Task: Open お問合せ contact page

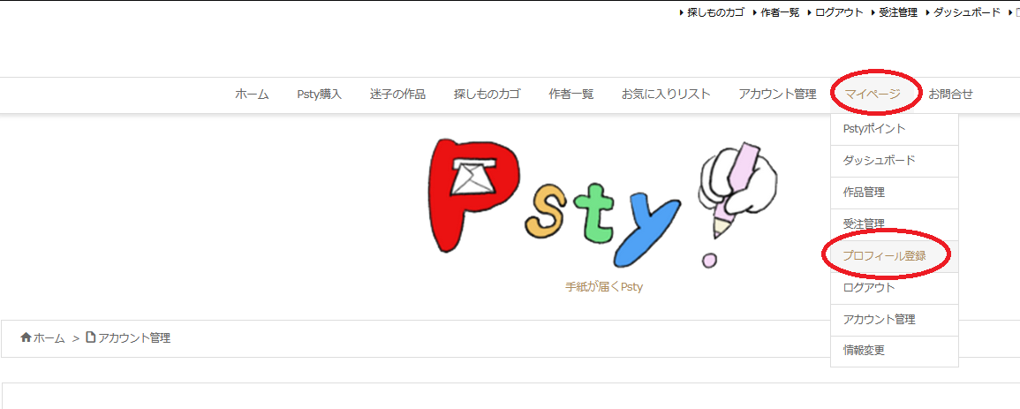Action: pos(950,95)
